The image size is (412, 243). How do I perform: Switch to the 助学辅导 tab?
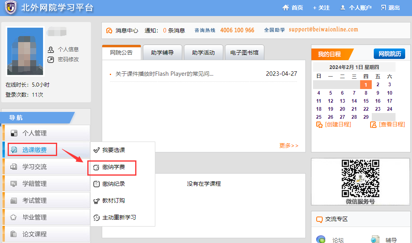tap(163, 53)
